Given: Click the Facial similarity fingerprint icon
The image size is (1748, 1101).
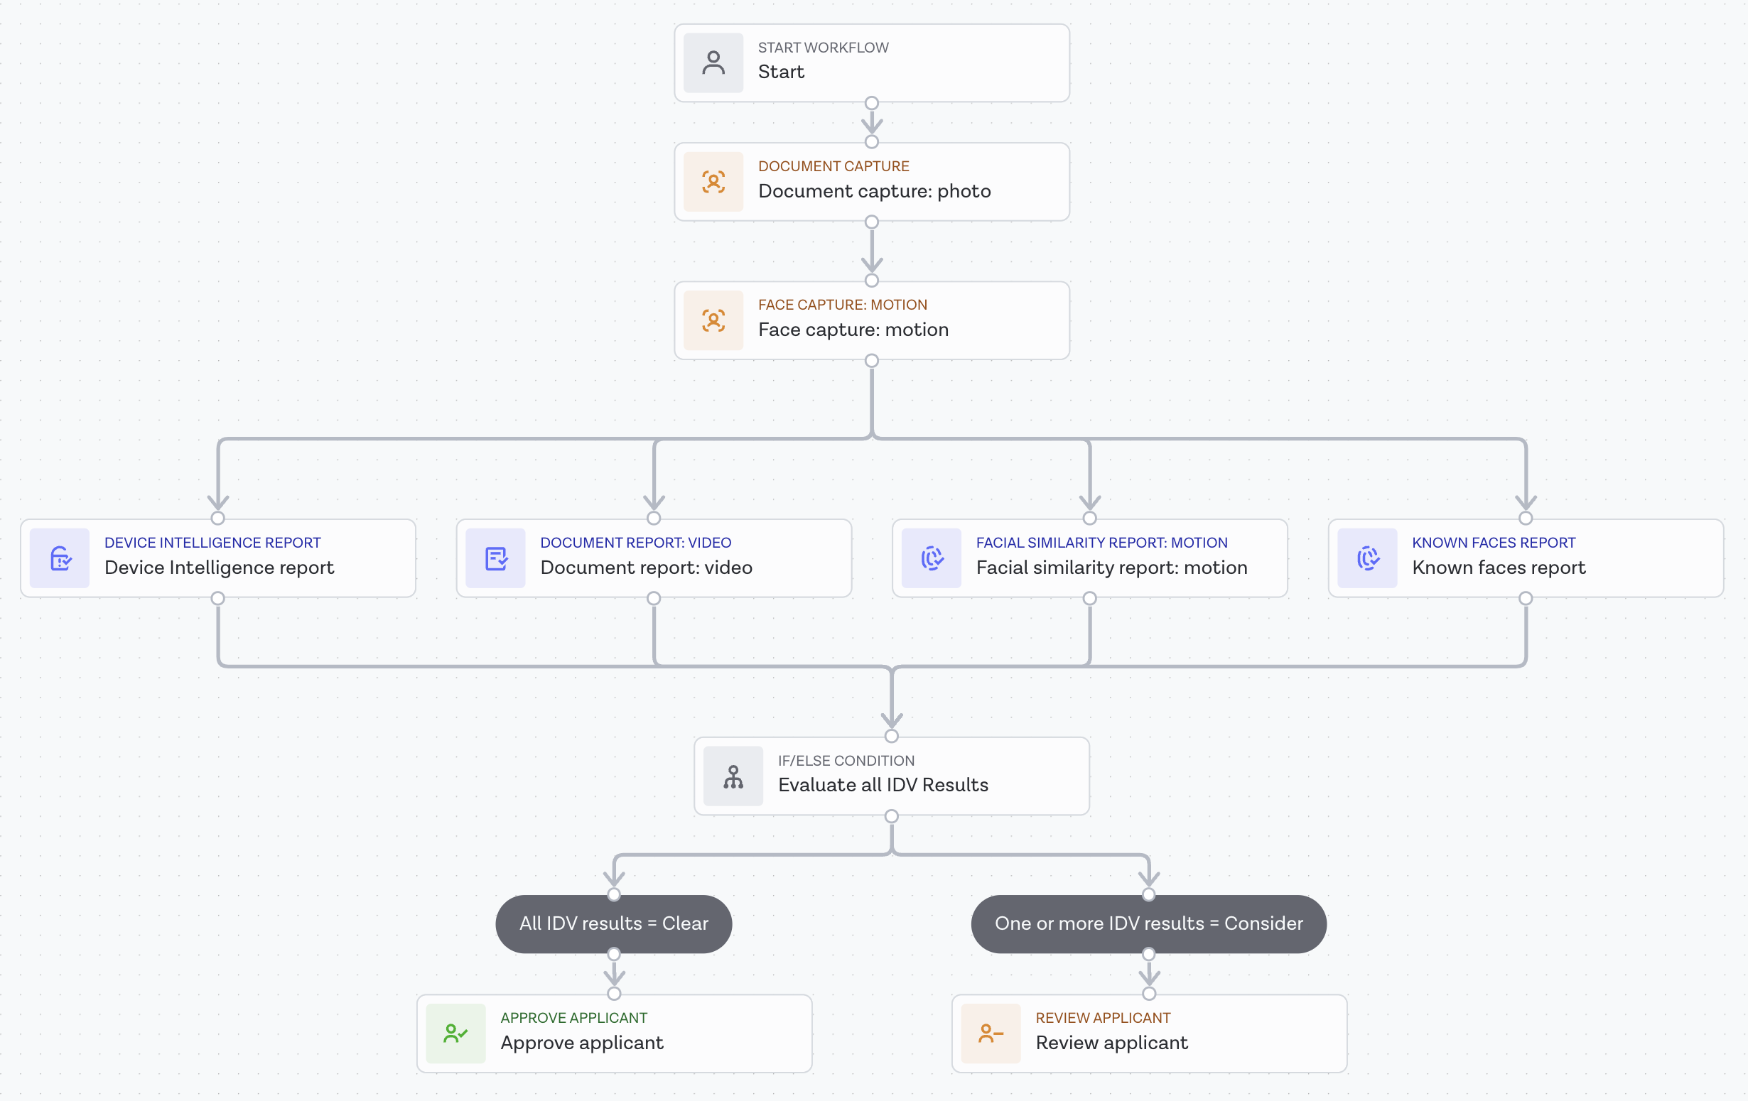Looking at the screenshot, I should tap(932, 558).
